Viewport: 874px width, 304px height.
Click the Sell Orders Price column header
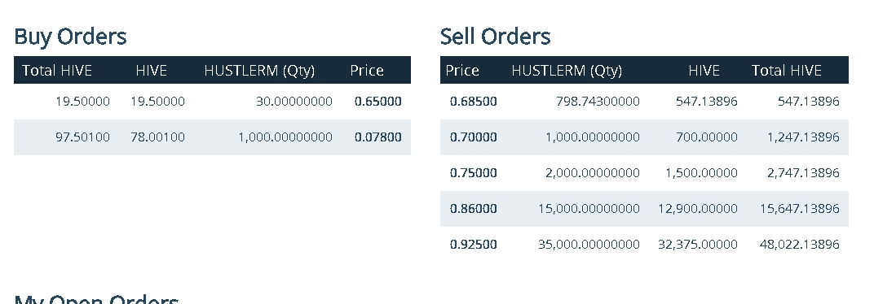click(462, 71)
